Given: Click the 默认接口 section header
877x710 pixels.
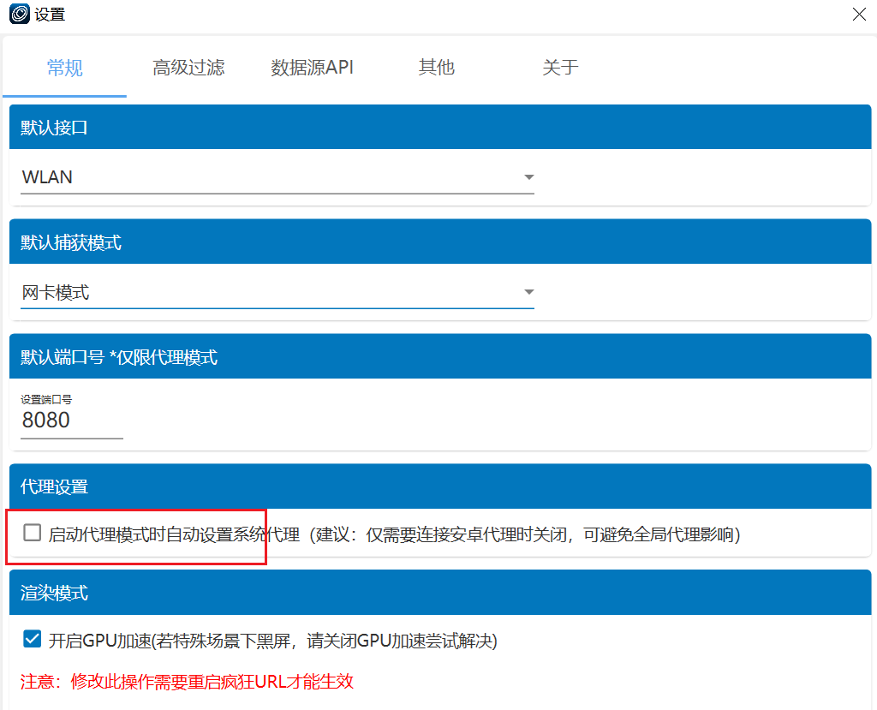Looking at the screenshot, I should click(x=55, y=128).
